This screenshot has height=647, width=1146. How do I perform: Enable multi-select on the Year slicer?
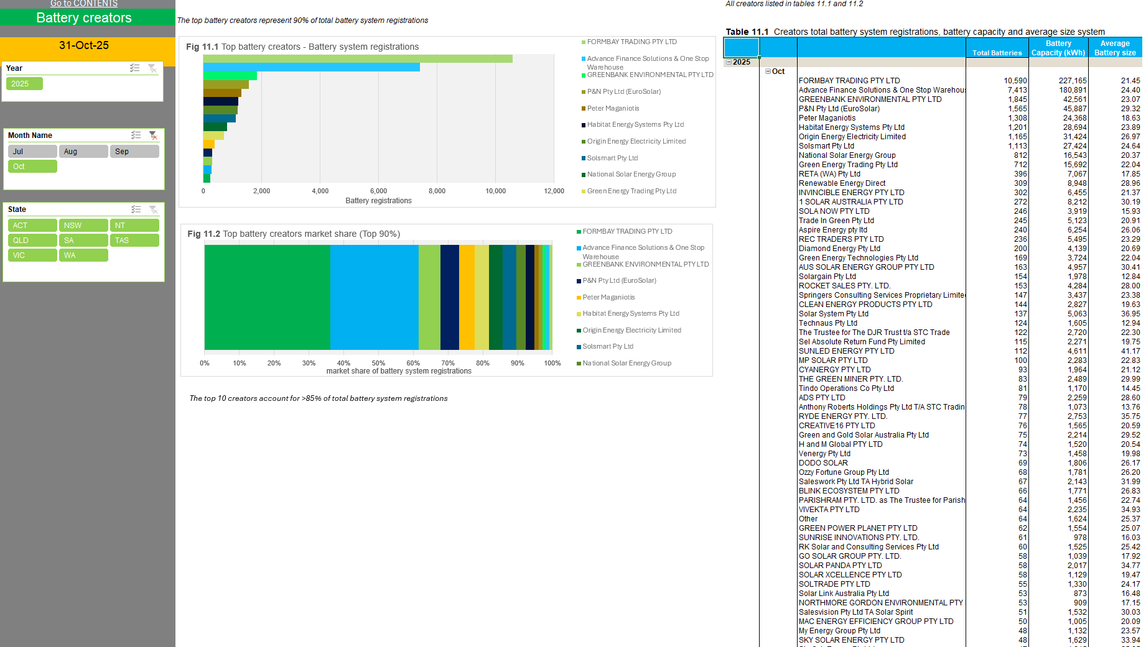134,68
